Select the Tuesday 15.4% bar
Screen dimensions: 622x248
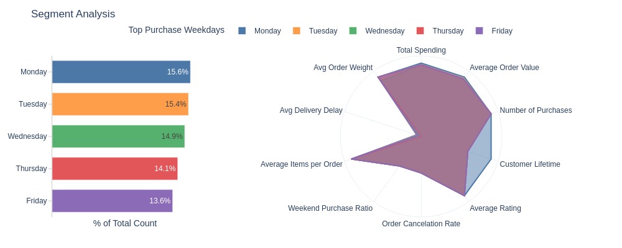(120, 104)
